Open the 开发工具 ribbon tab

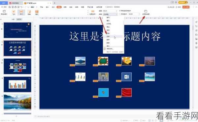(x=90, y=7)
